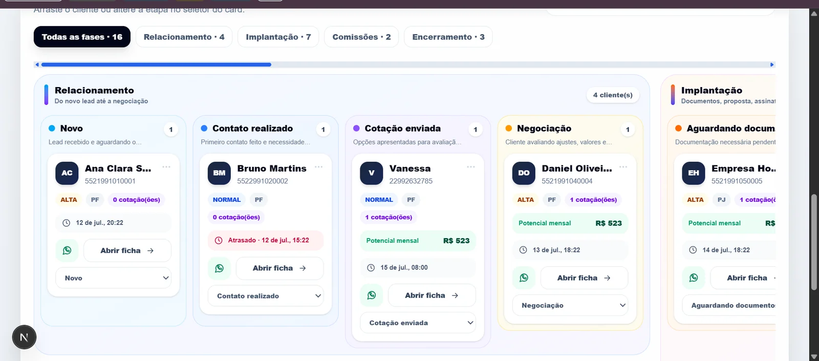Open Empresa Ho's ficha with Abrir ficha
Viewport: 819px width, 361px height.
pyautogui.click(x=743, y=278)
